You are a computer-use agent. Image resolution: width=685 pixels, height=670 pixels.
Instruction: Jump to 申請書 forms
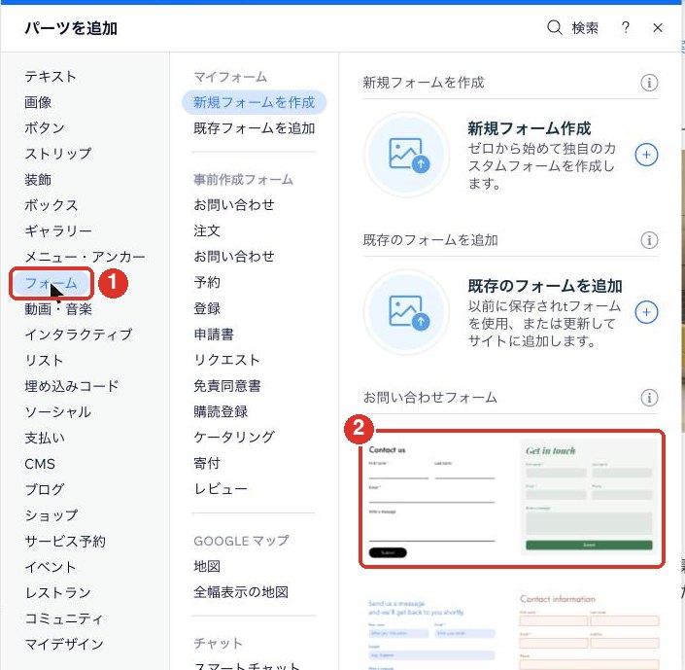[214, 335]
